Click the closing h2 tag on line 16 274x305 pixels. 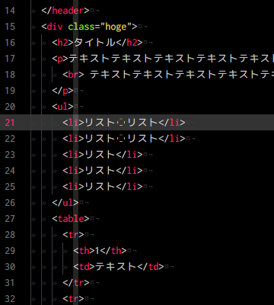point(129,43)
